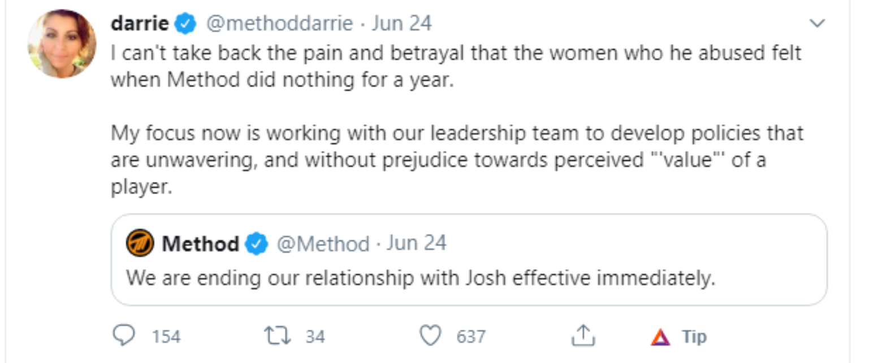
Task: Click the Tip label text
Action: click(x=694, y=337)
